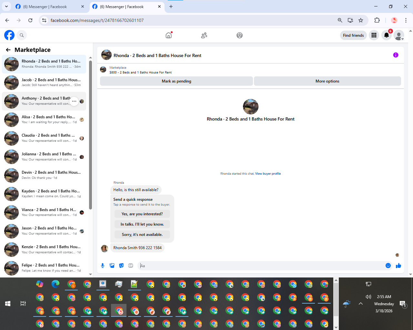
Task: Open More options for the listing
Action: click(x=327, y=81)
